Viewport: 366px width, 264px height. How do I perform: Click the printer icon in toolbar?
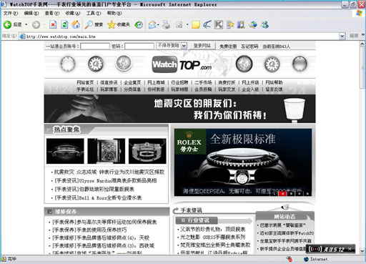(x=166, y=24)
